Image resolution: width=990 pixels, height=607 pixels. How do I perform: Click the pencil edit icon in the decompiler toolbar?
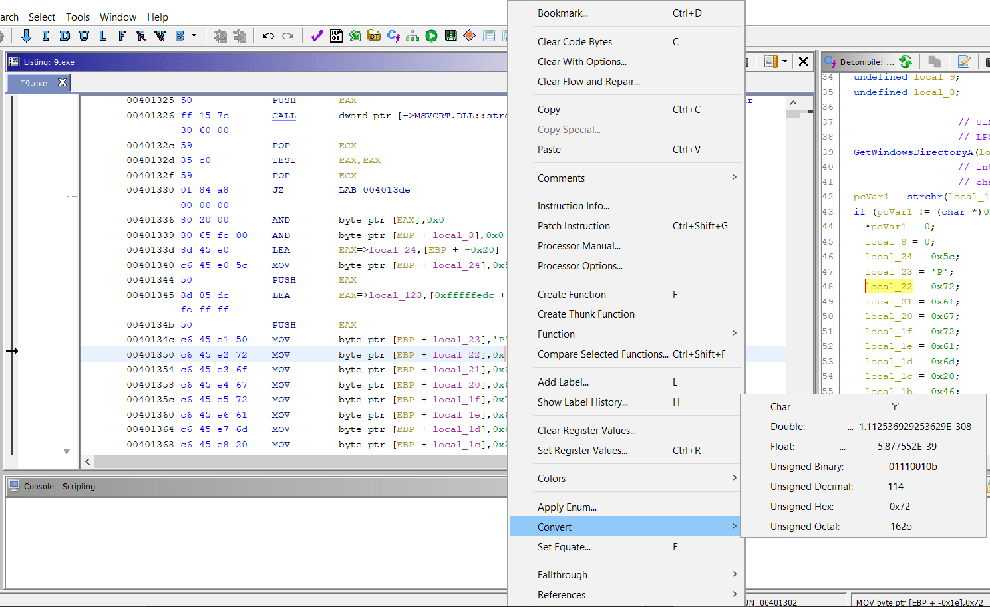tap(963, 61)
